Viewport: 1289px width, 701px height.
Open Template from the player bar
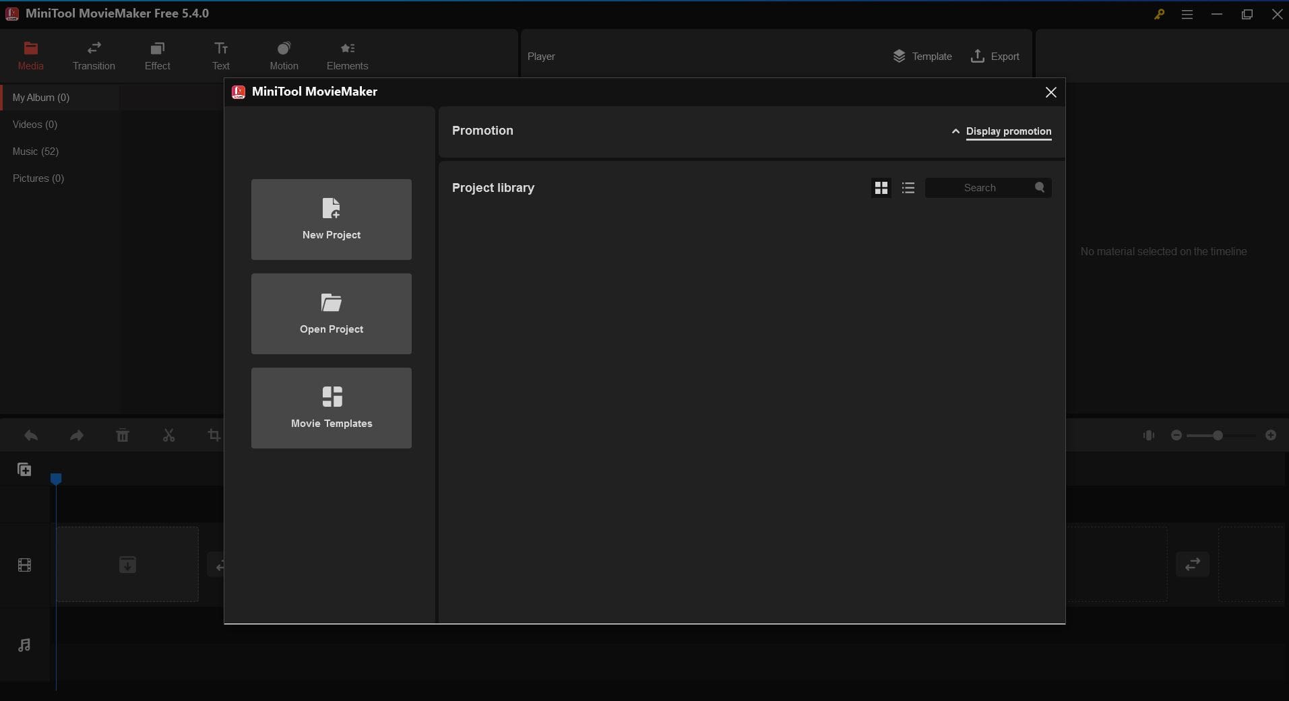(x=922, y=57)
